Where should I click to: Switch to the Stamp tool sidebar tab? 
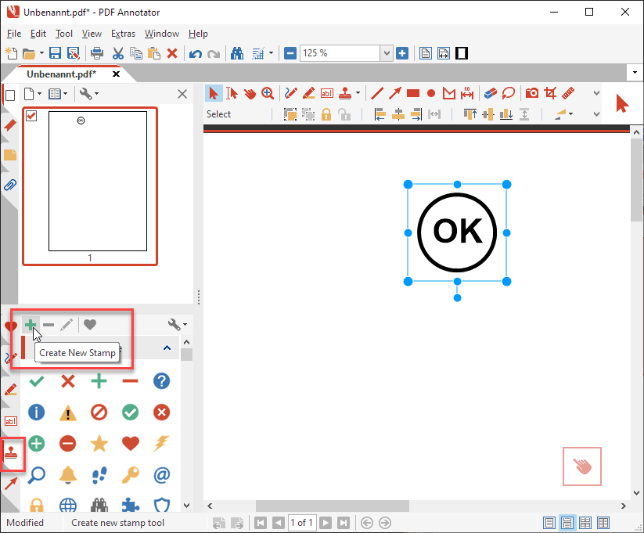tap(12, 453)
